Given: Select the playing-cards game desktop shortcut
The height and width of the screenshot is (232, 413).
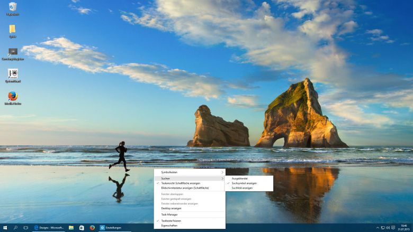Looking at the screenshot, I should point(13,76).
